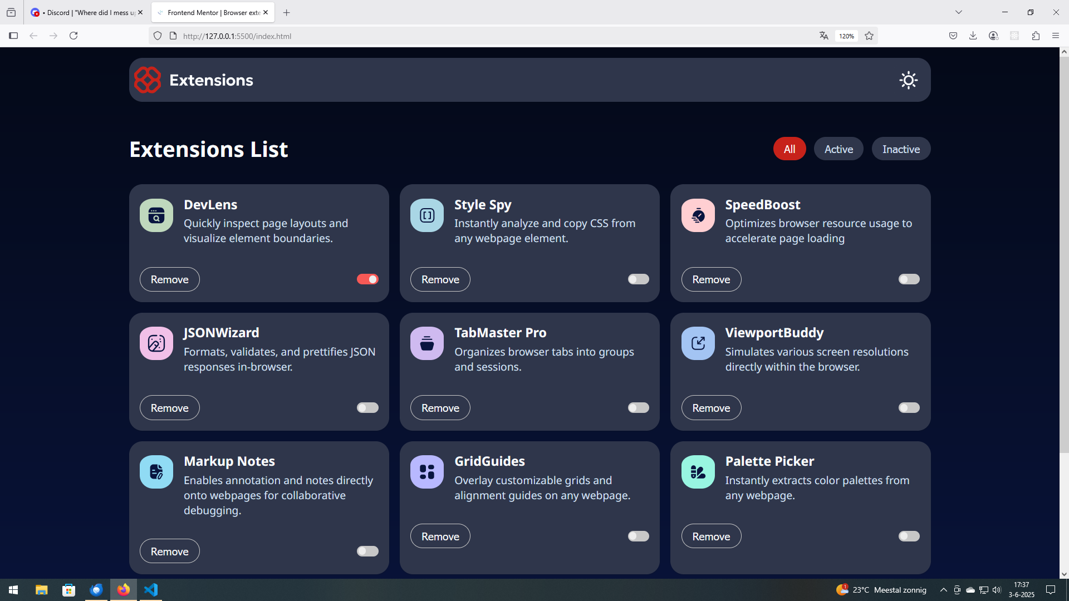Screen dimensions: 1069x601
Task: Bookmark page with the star icon
Action: tap(869, 36)
